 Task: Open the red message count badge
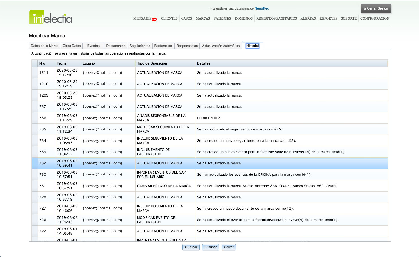154,20
